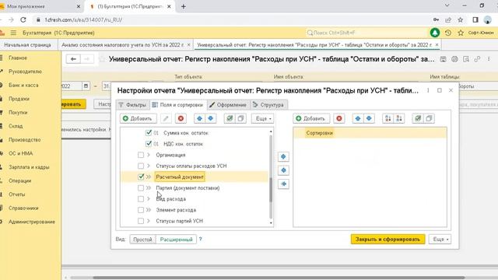
Task: Open Банк и касса sidebar section
Action: tap(23, 85)
